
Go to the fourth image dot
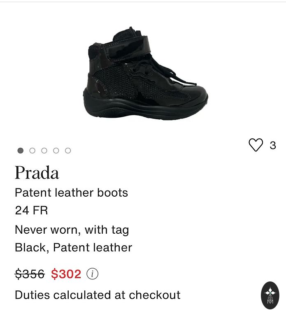[x=56, y=151]
